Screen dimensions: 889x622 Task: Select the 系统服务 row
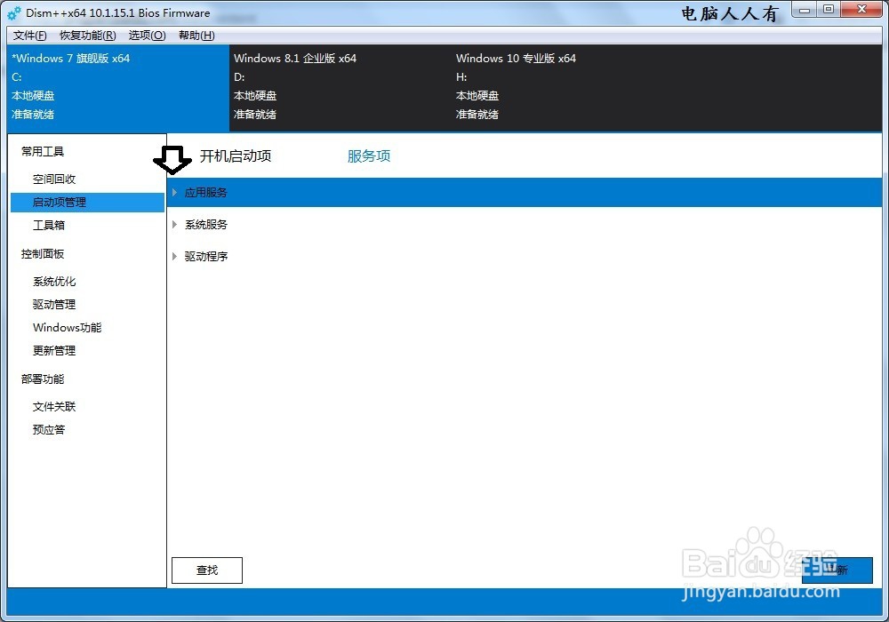[x=525, y=224]
